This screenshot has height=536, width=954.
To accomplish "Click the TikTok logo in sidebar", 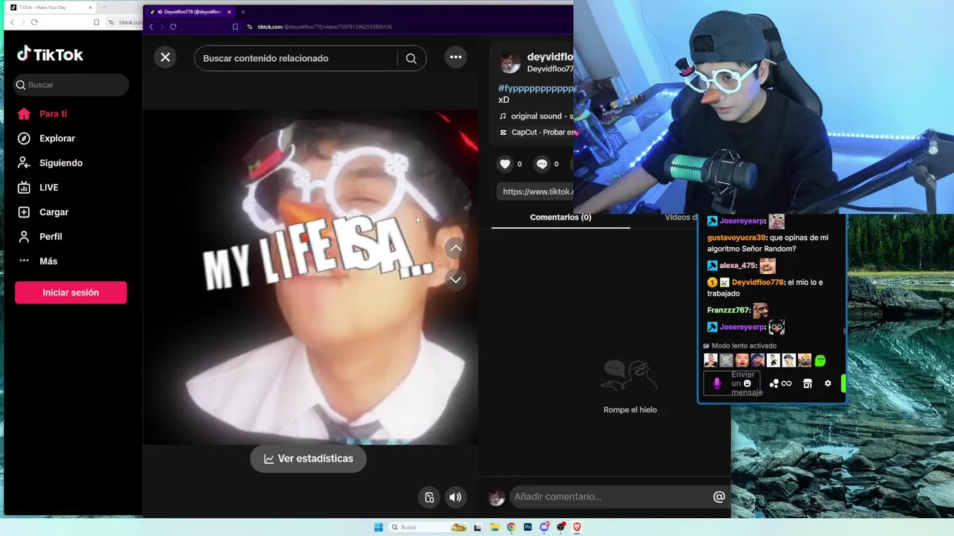I will tap(50, 54).
